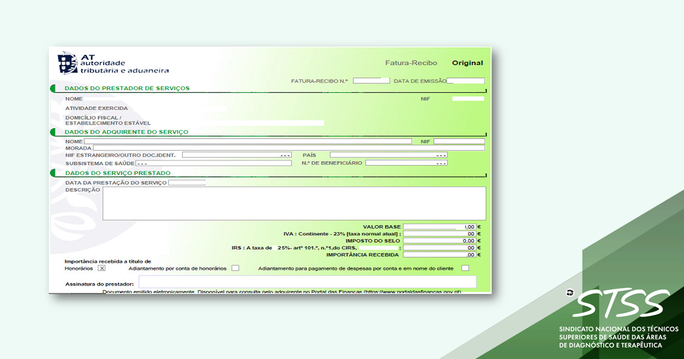
Task: Open the PAÍS dropdown
Action: tap(440, 154)
